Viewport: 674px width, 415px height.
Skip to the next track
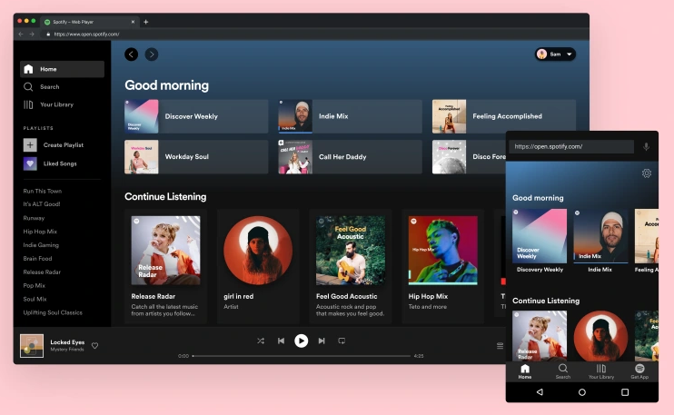tap(322, 341)
